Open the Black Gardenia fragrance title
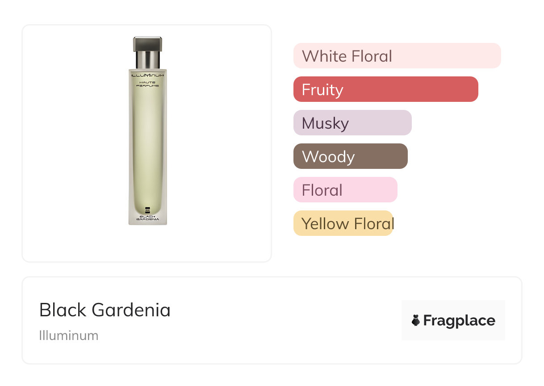Image resolution: width=544 pixels, height=386 pixels. click(x=105, y=310)
